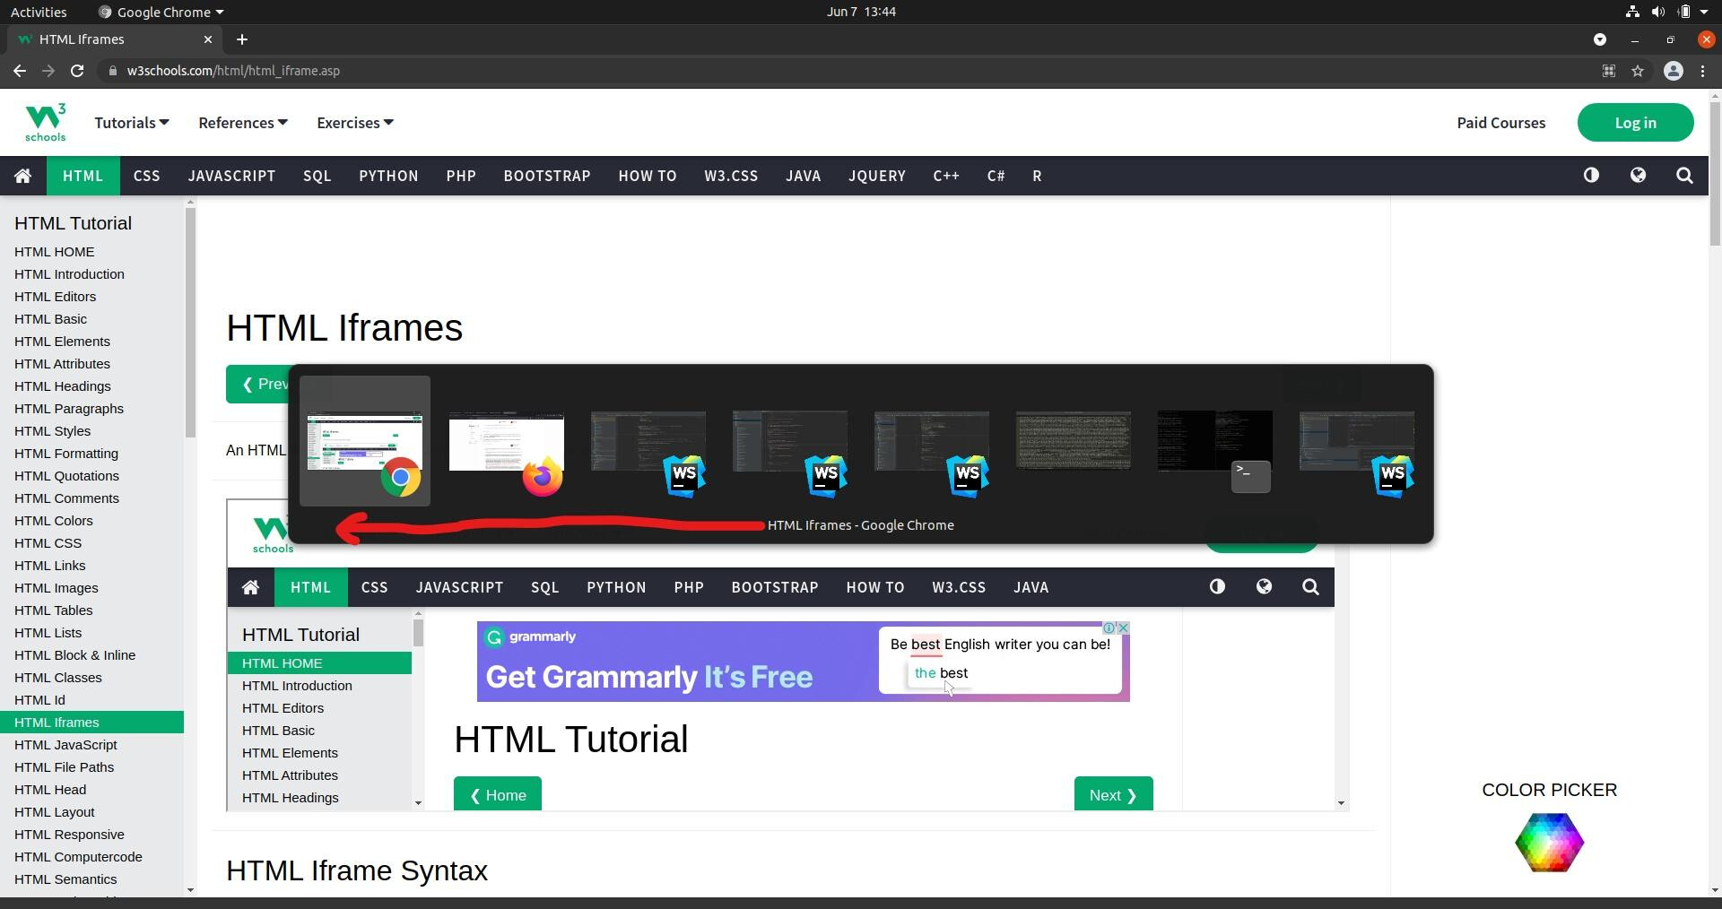Click the color picker hexagon
The height and width of the screenshot is (909, 1722).
point(1549,842)
